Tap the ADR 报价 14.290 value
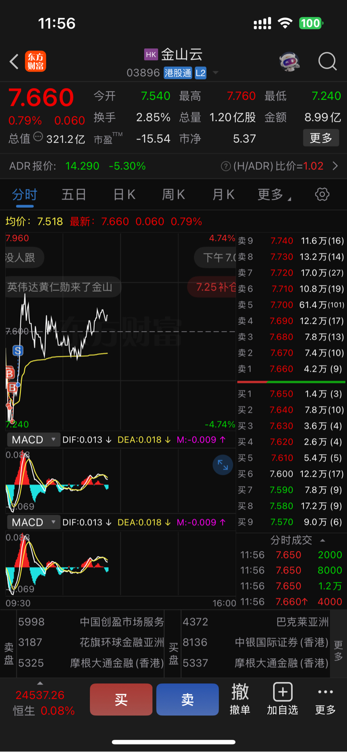 click(x=82, y=166)
